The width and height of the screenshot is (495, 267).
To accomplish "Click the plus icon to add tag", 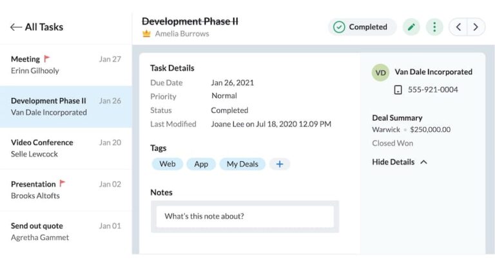I will tap(280, 164).
